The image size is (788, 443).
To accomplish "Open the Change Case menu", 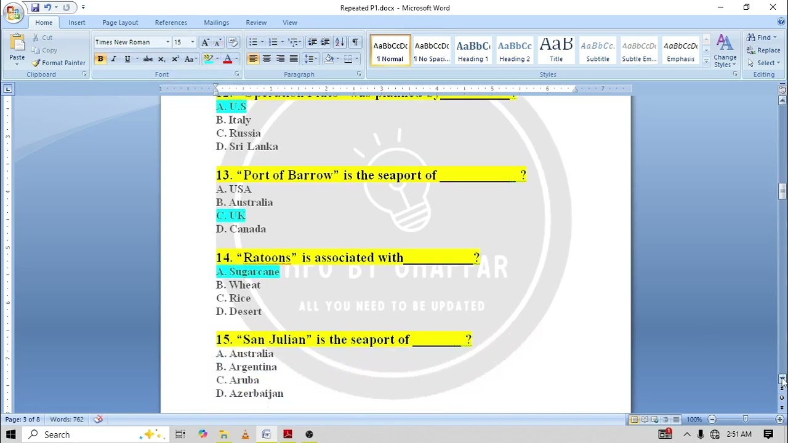I will [190, 59].
